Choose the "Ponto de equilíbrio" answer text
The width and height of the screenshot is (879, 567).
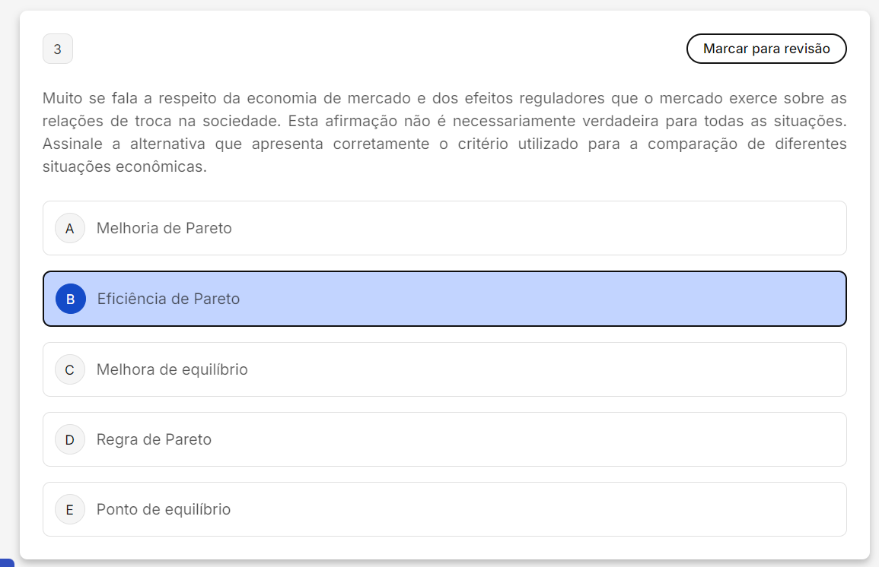[164, 509]
